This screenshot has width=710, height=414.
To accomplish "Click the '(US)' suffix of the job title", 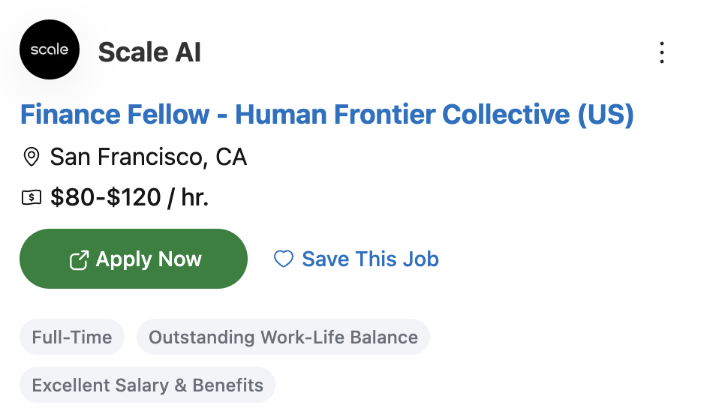I will coord(606,115).
